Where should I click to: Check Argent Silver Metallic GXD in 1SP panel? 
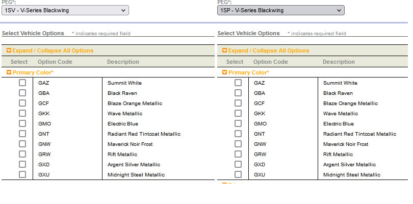coord(238,164)
